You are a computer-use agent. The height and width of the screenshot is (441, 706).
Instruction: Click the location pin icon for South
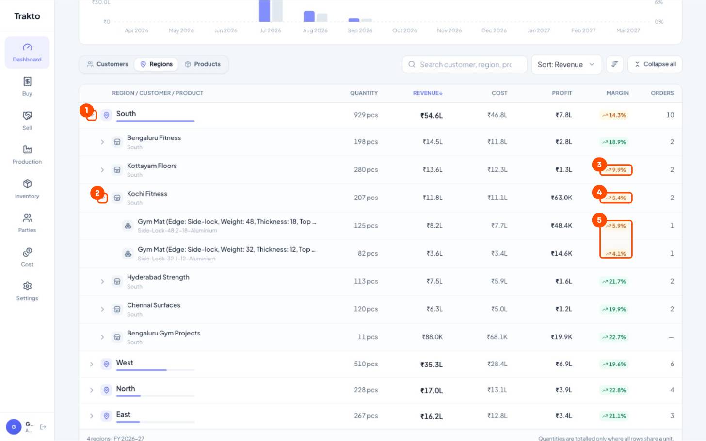pyautogui.click(x=106, y=115)
